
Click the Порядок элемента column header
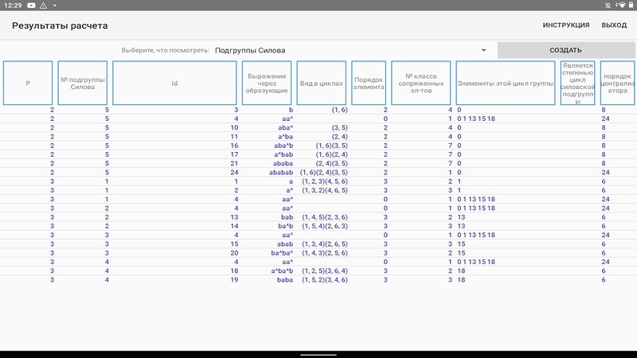point(369,83)
